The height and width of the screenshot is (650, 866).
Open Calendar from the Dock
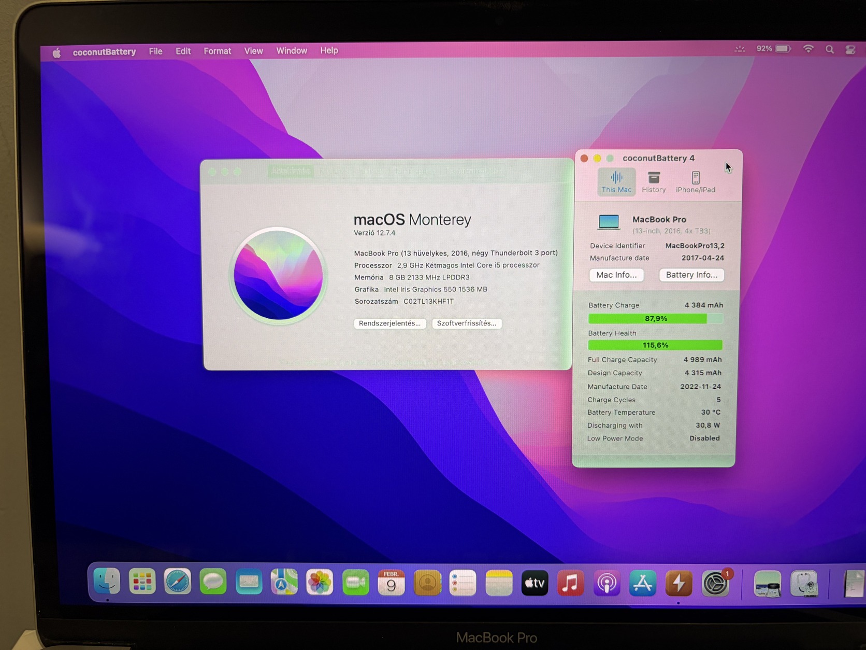[x=391, y=583]
